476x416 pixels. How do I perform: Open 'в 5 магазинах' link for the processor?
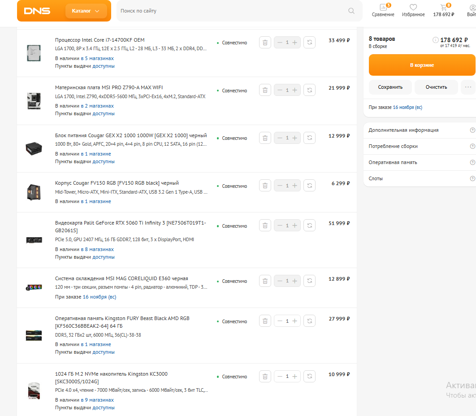click(x=97, y=58)
